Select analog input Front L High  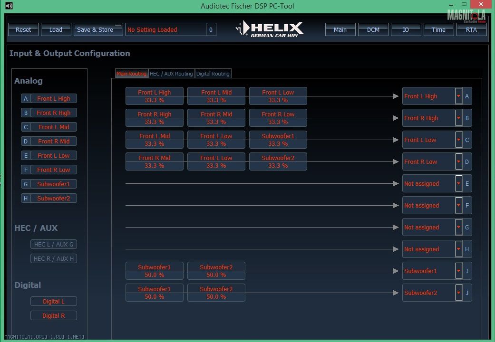tap(53, 98)
